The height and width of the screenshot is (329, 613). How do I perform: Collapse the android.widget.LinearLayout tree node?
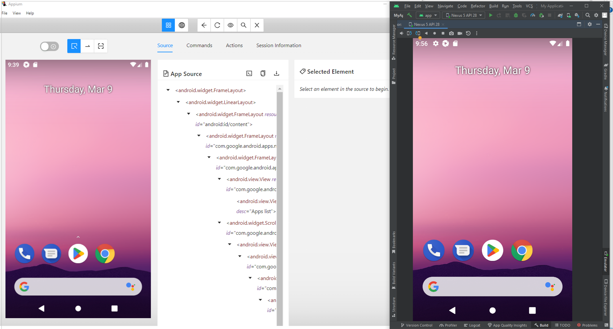tap(178, 102)
